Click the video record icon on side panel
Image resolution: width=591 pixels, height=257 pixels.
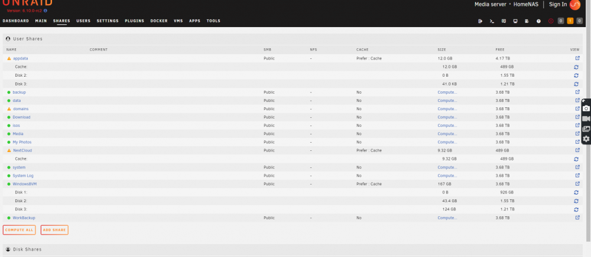(586, 118)
